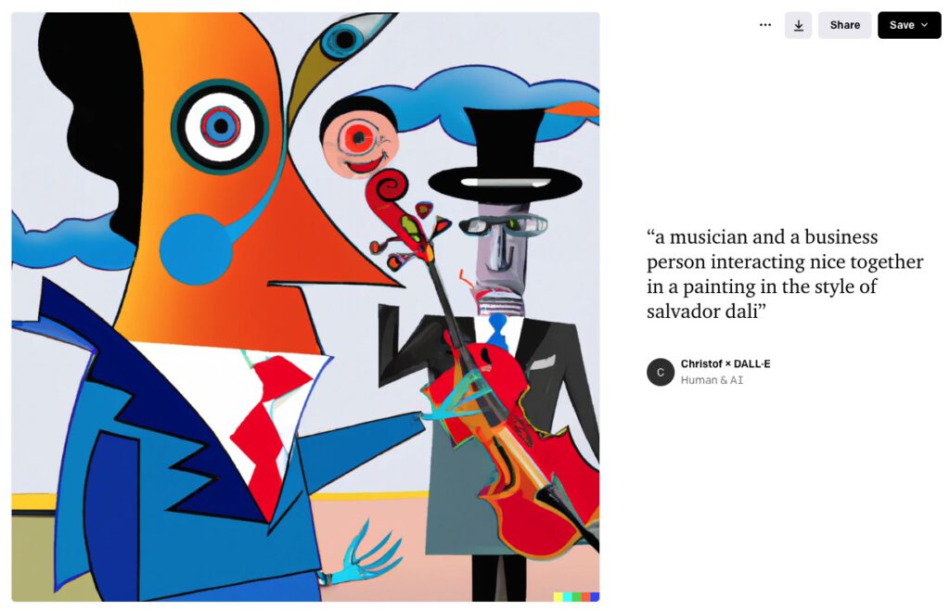Click the black top hat in the painting
This screenshot has height=611, width=950.
tap(505, 155)
